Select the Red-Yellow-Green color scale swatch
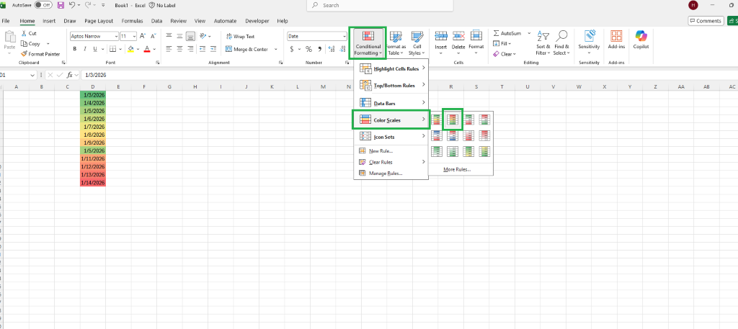 pos(453,120)
